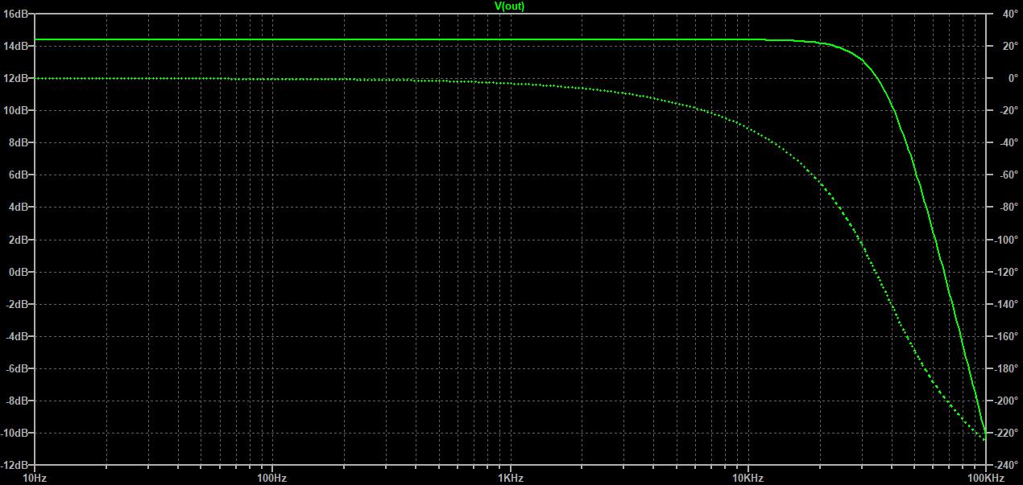Image resolution: width=1023 pixels, height=485 pixels.
Task: Click the 1KHz frequency axis label
Action: (511, 478)
